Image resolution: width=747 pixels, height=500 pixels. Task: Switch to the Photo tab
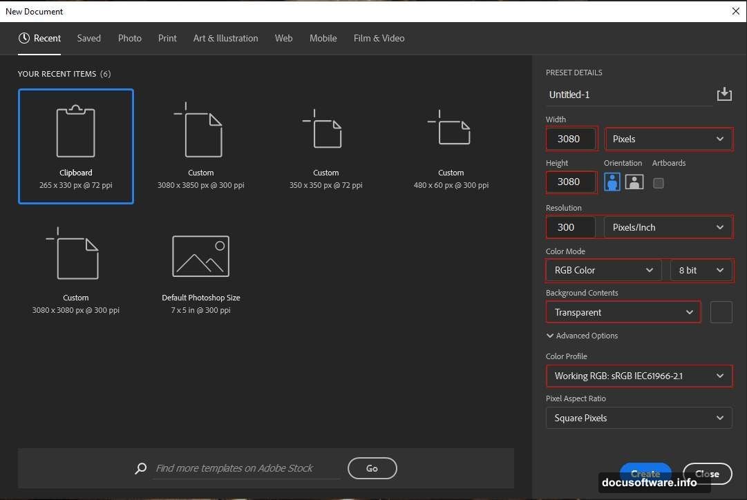130,39
